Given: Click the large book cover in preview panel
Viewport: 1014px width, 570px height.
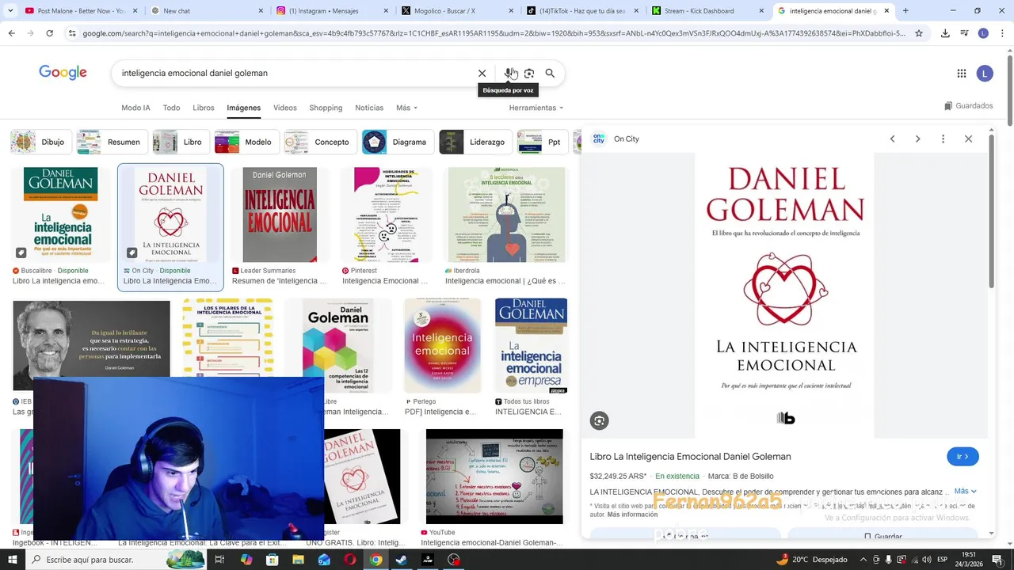Looking at the screenshot, I should (x=784, y=295).
